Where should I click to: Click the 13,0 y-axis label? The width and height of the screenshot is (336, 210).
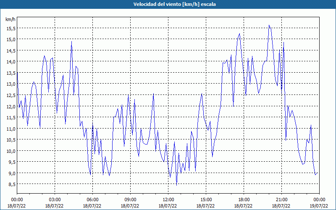(10, 84)
